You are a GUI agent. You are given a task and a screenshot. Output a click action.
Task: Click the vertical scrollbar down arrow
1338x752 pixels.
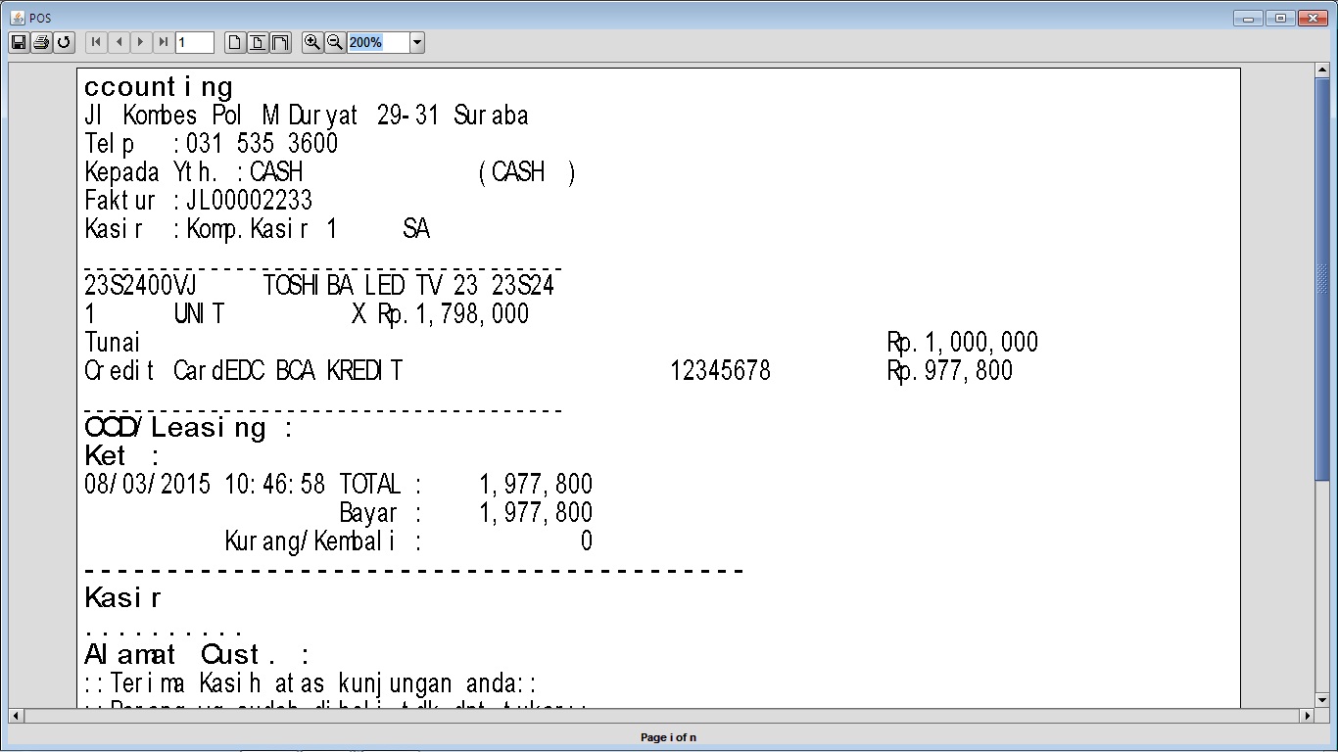click(1322, 699)
